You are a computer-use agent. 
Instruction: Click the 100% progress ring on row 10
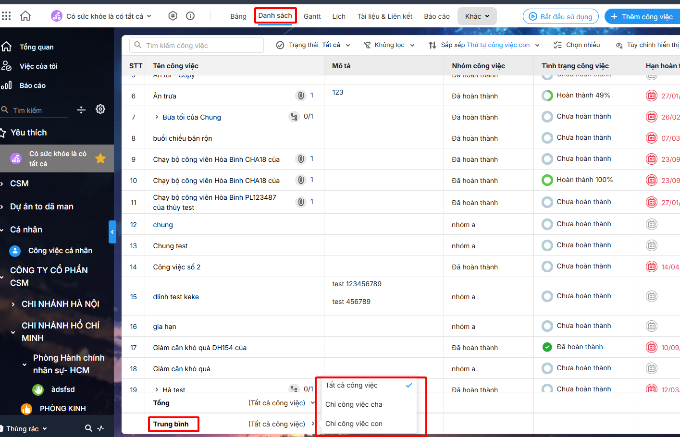point(547,180)
